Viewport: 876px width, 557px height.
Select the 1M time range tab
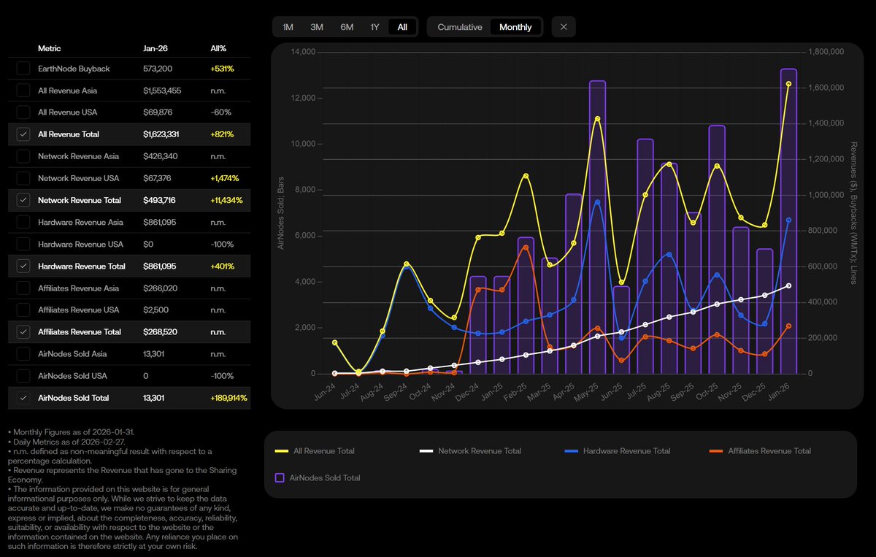point(287,26)
